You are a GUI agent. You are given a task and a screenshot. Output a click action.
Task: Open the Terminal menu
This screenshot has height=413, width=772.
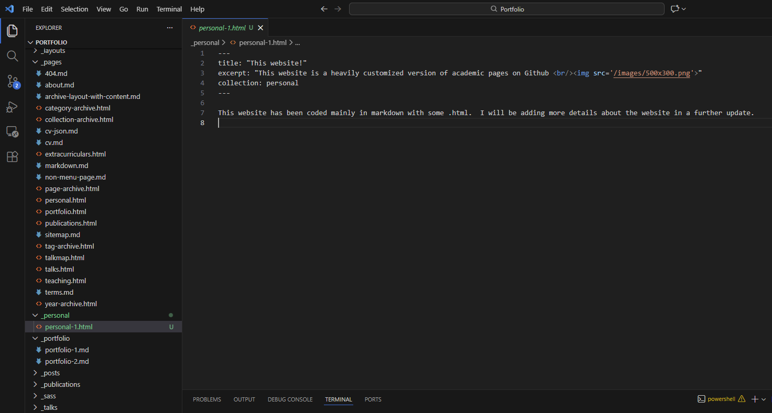click(x=169, y=9)
